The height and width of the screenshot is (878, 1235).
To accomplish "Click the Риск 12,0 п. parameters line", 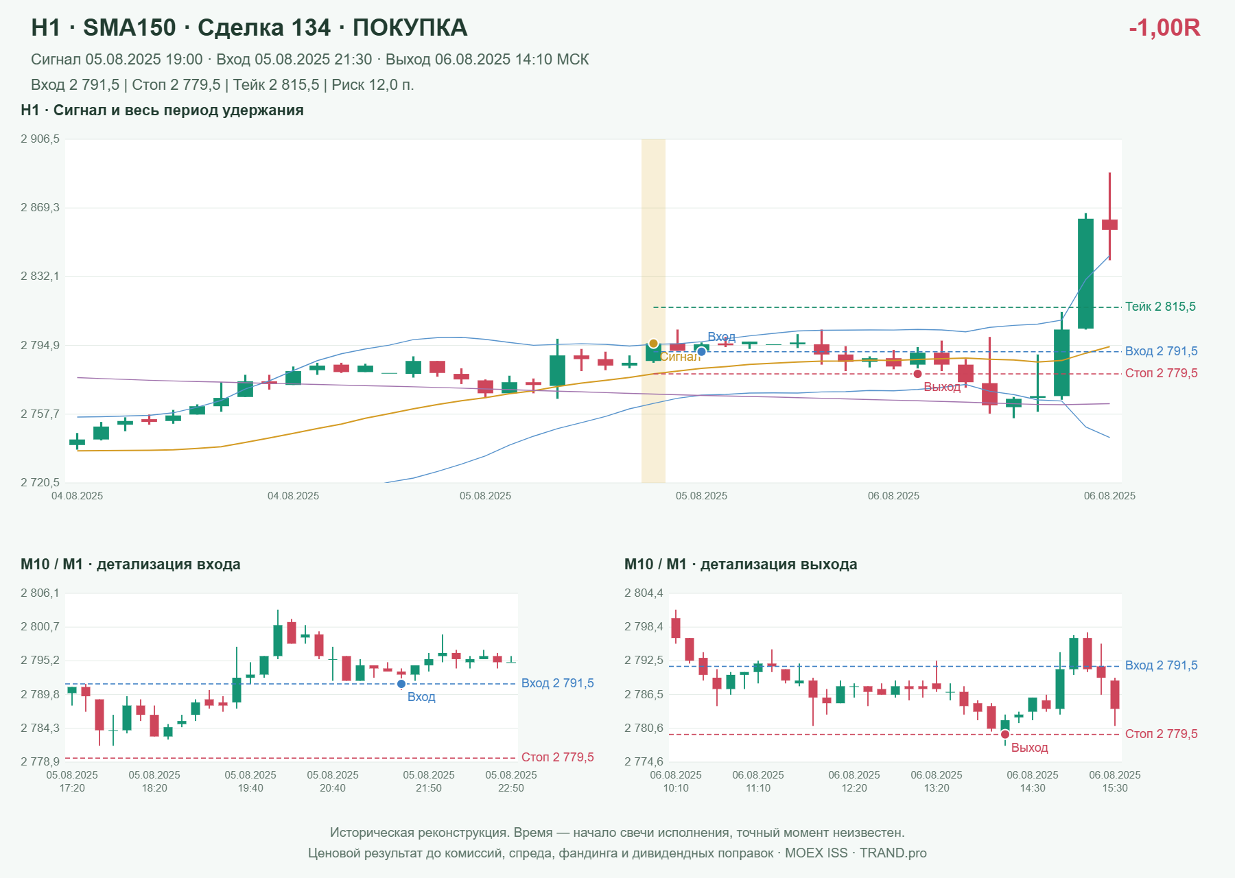I will [222, 85].
